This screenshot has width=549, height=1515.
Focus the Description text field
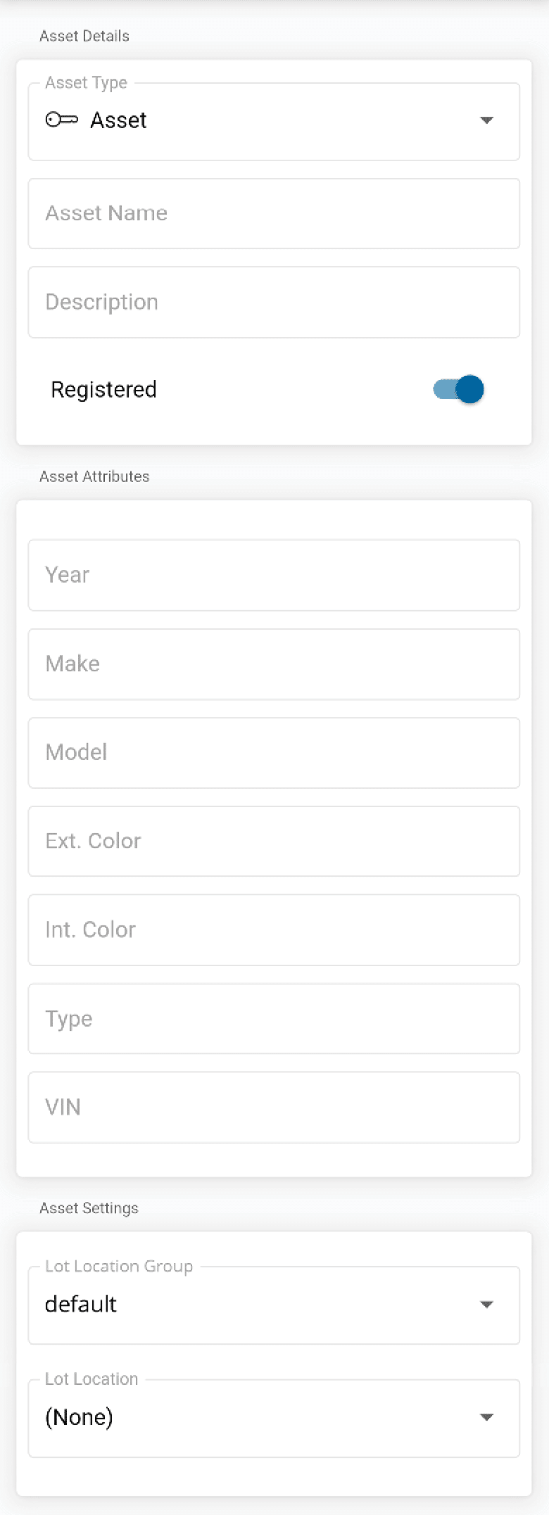pos(274,302)
